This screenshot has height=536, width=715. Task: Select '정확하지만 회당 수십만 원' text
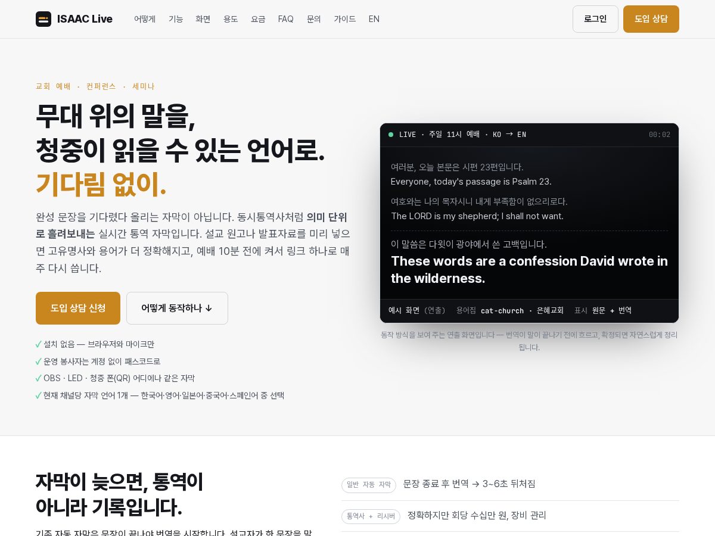tap(477, 516)
